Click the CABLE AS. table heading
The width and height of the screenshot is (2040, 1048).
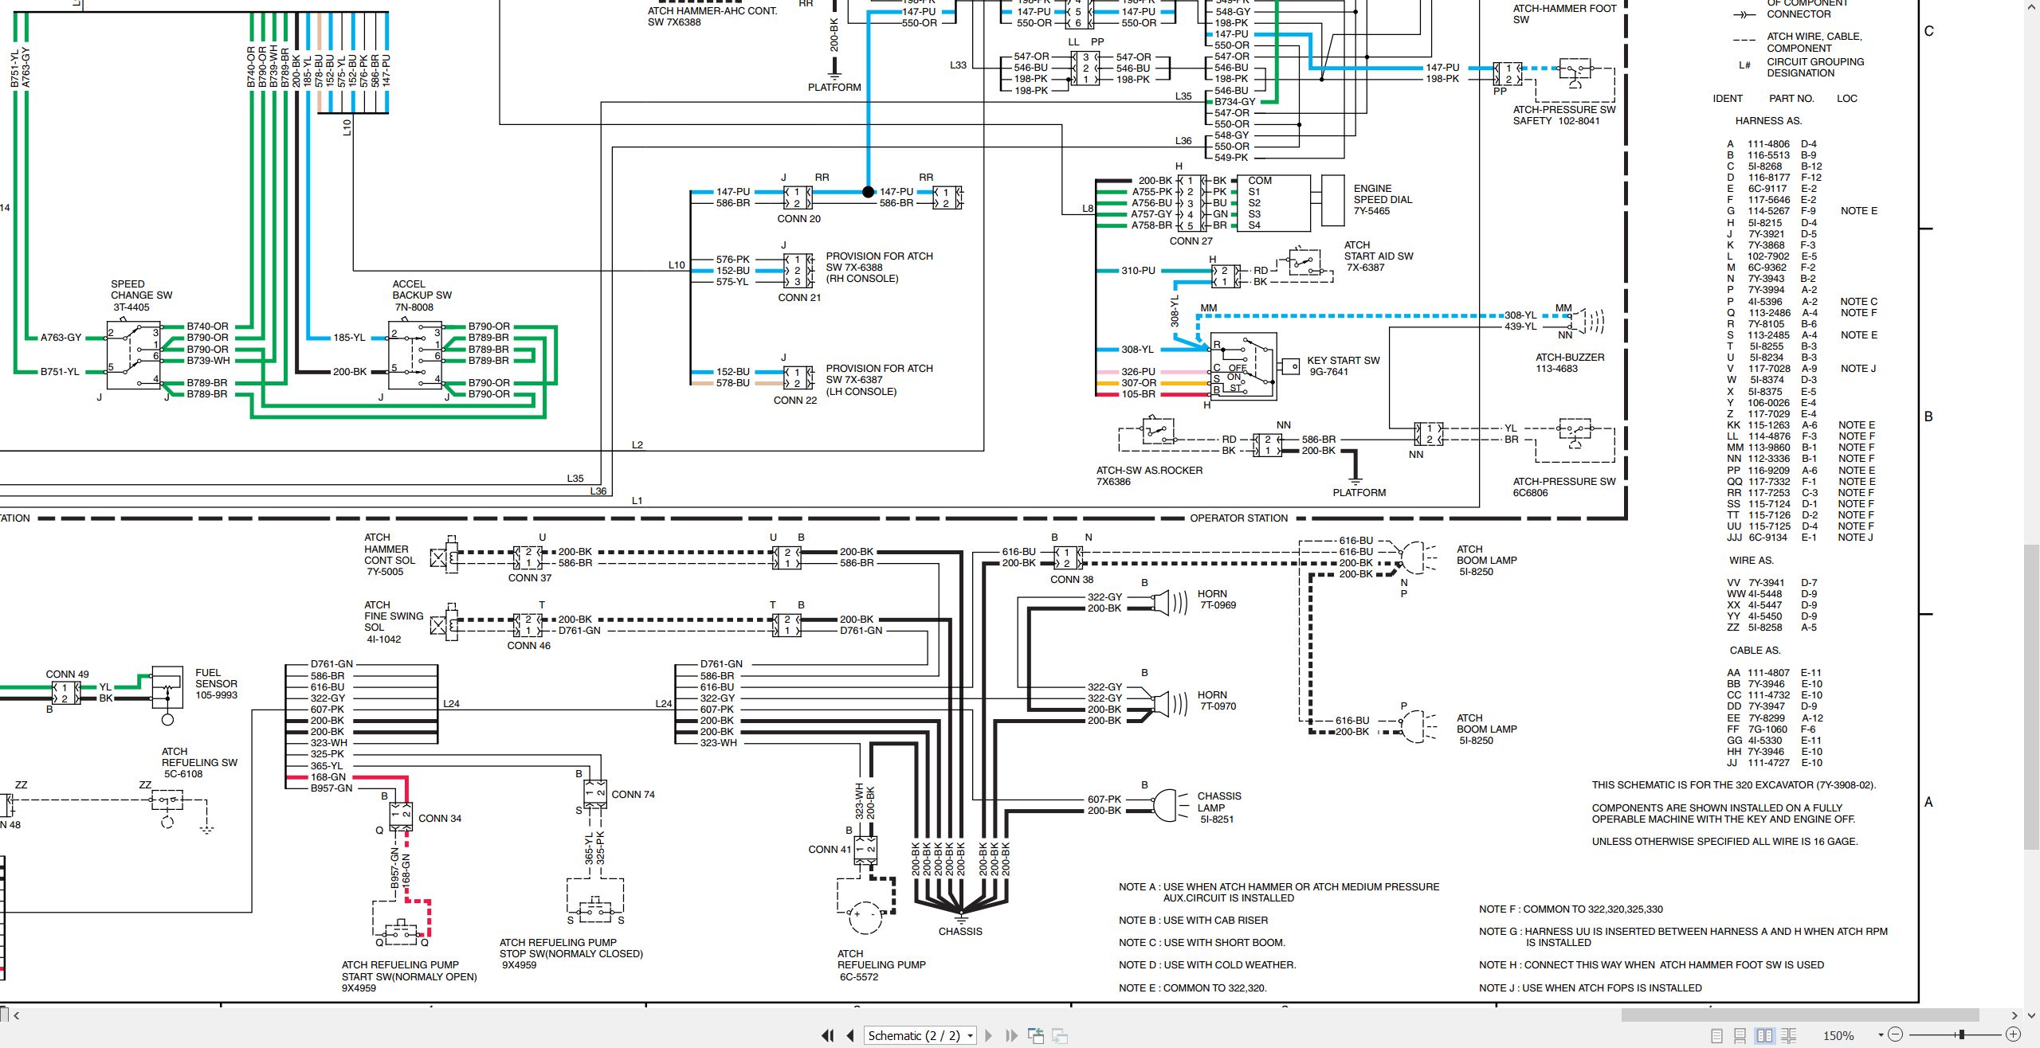pos(1755,651)
